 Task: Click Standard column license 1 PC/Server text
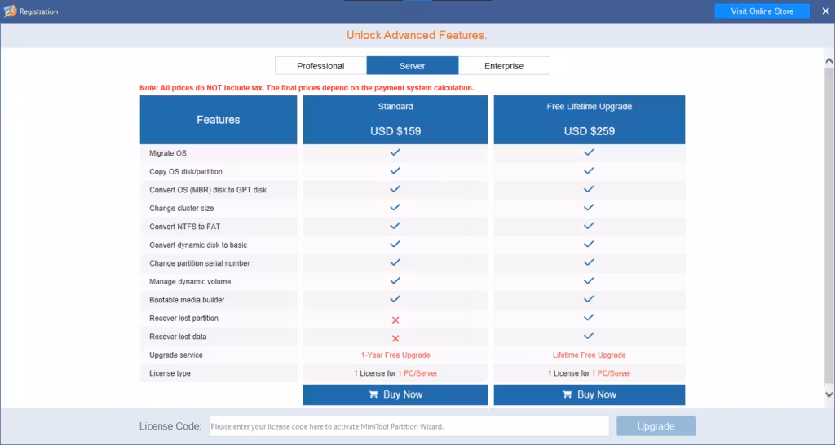coord(417,373)
